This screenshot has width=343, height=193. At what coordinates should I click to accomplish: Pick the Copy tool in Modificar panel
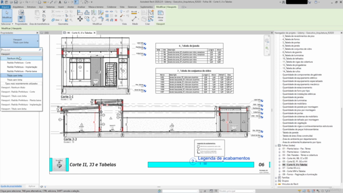click(87, 19)
